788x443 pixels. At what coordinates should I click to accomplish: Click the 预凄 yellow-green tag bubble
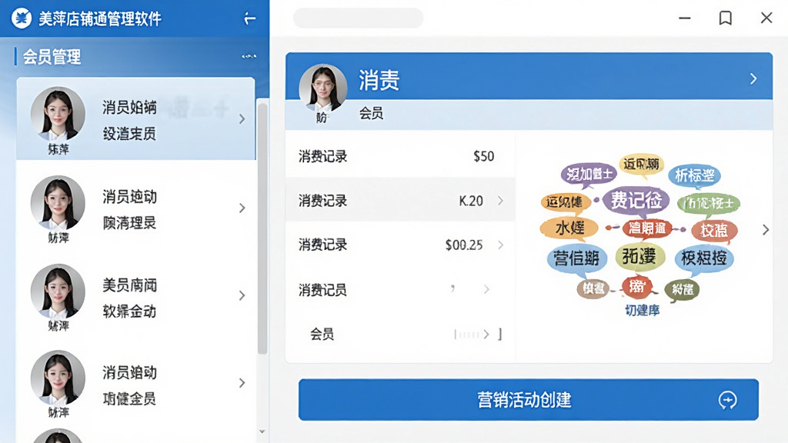tap(639, 257)
